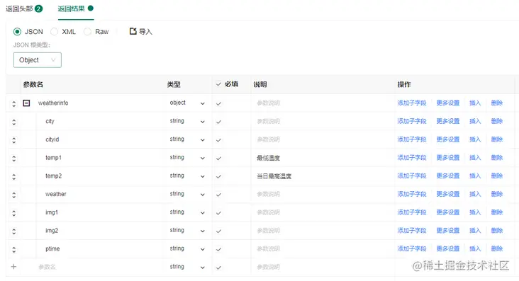Click the sort handle for weather row
519x281 pixels.
coord(14,195)
